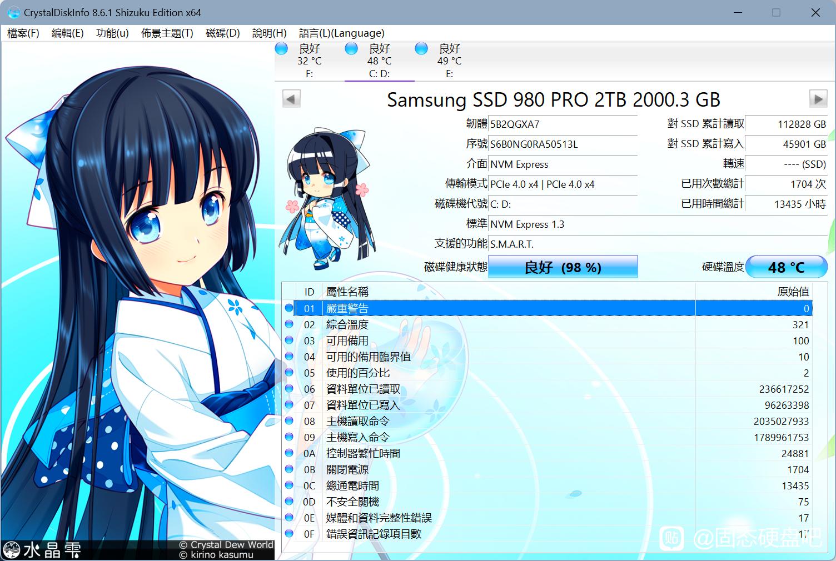Select attribute row 05 使用的百分比

click(x=548, y=373)
